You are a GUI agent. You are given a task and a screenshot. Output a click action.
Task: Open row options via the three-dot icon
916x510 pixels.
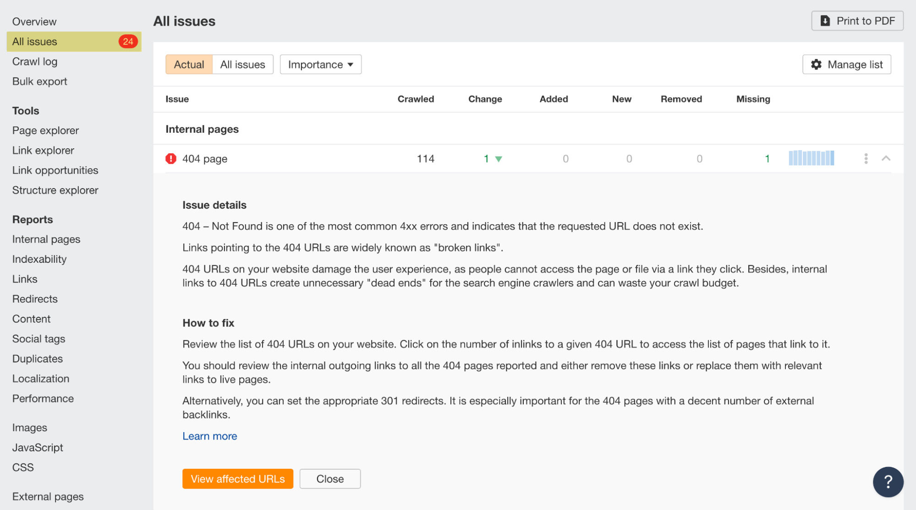866,158
